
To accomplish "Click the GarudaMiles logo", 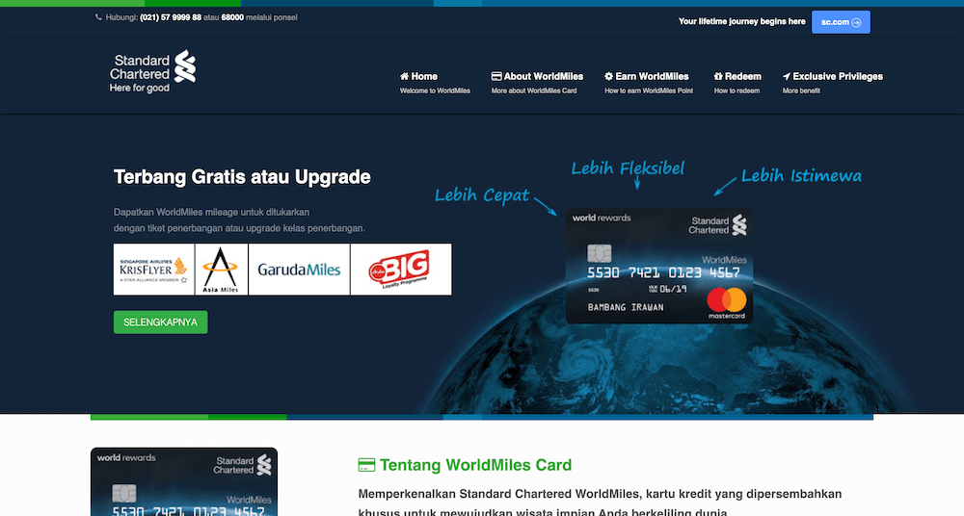I will (x=299, y=269).
